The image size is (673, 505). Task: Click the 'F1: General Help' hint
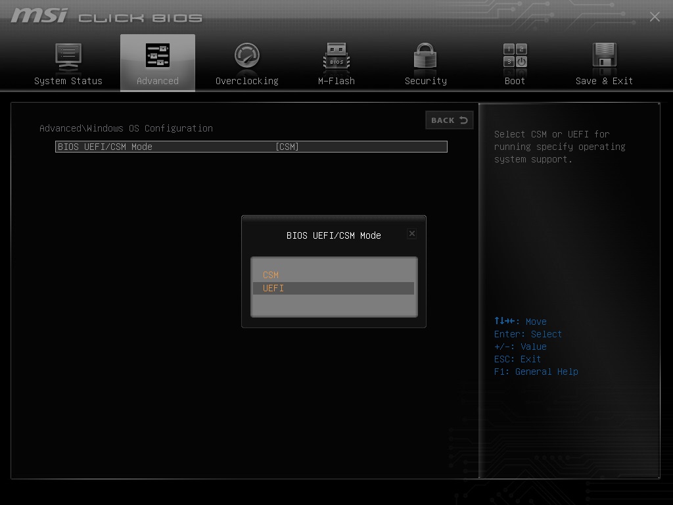[x=536, y=372]
